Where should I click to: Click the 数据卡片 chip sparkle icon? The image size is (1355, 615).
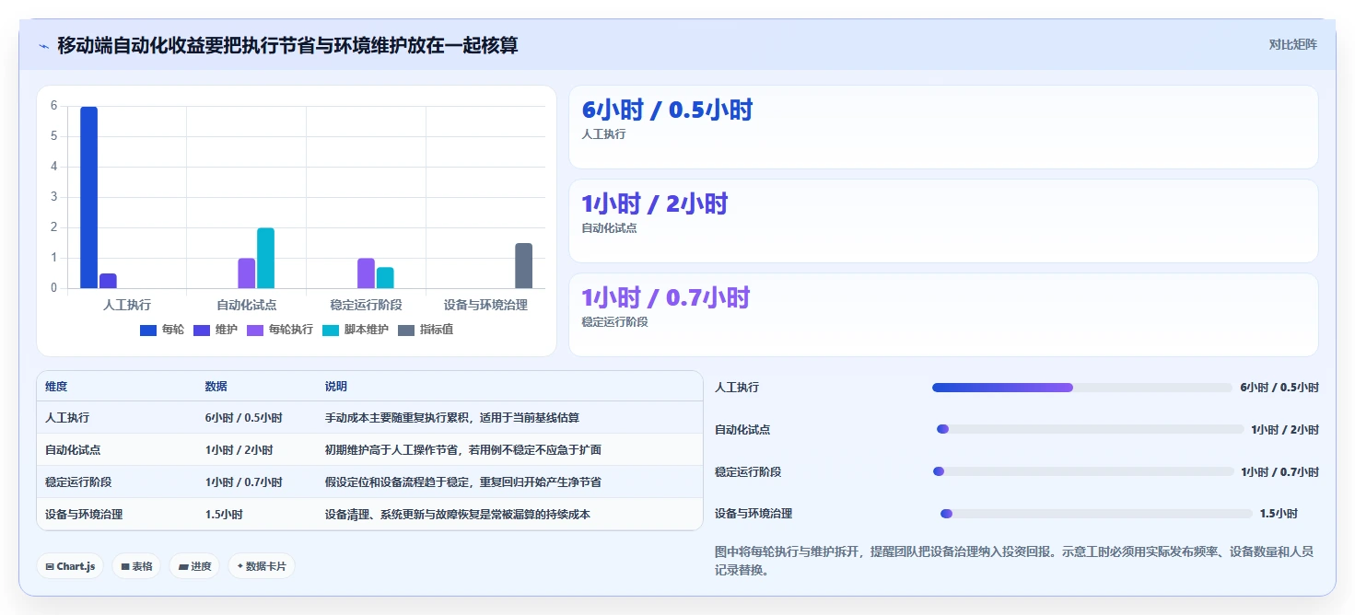[240, 567]
